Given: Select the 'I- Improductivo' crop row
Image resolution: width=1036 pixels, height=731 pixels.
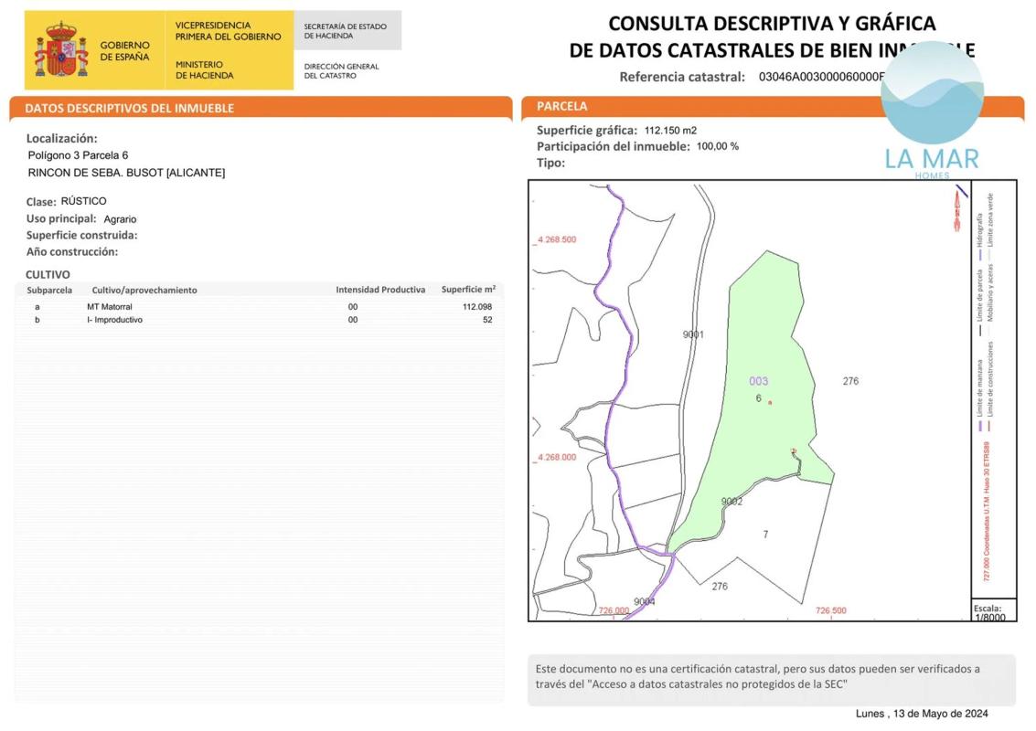Looking at the screenshot, I should click(259, 320).
